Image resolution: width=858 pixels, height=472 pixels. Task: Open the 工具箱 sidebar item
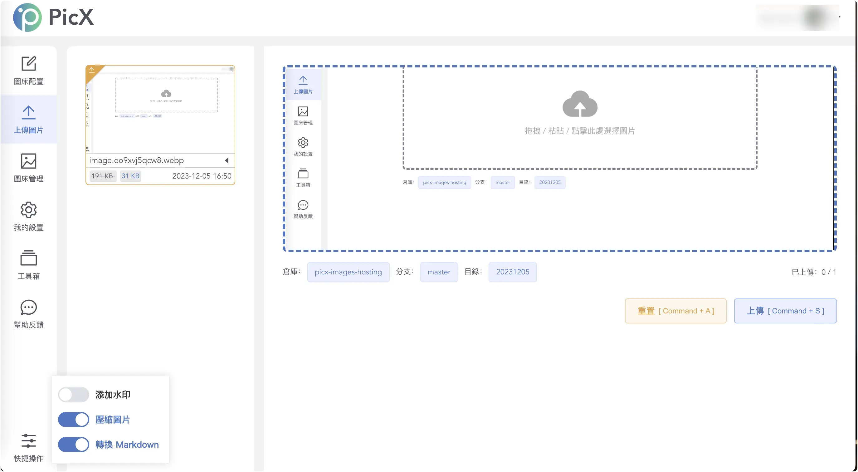(29, 265)
